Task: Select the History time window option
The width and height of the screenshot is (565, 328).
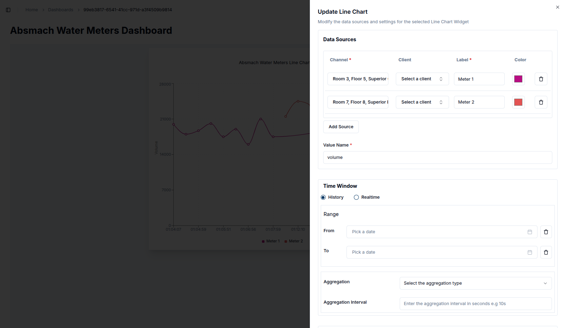Action: [323, 197]
